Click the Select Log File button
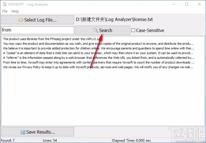The height and width of the screenshot is (143, 206). click(38, 20)
